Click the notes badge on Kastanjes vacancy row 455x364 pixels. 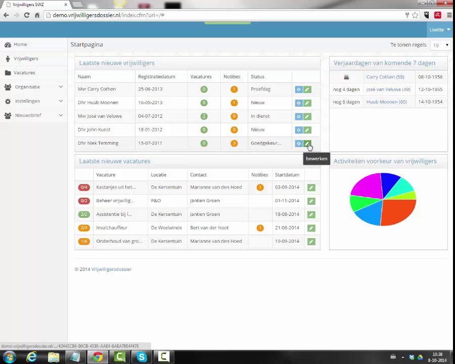pos(260,187)
